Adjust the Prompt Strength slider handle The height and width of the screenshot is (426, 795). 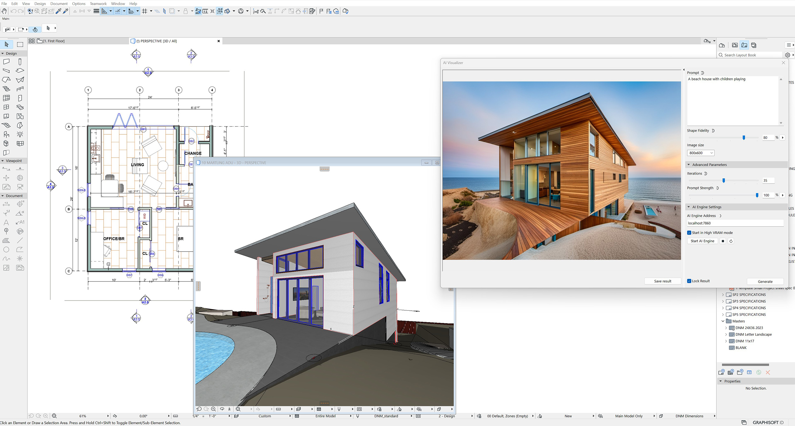[757, 195]
